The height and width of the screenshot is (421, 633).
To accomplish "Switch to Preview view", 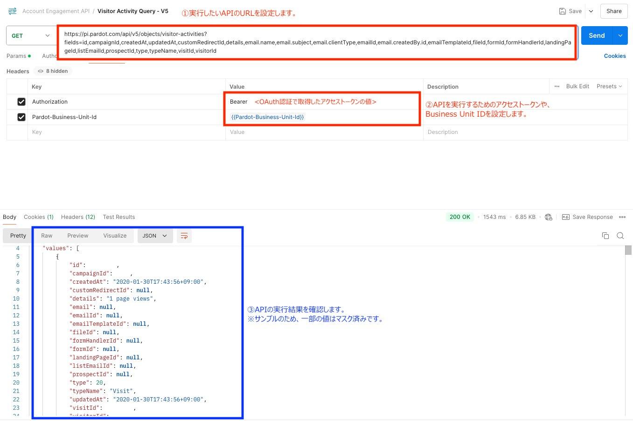I will pos(77,236).
